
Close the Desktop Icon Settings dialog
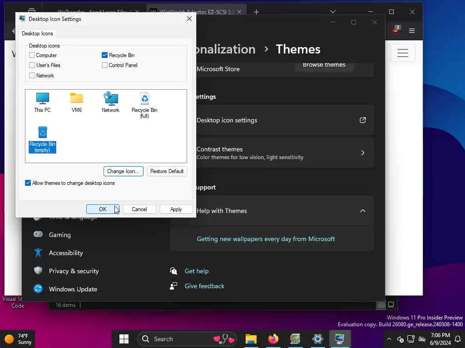pyautogui.click(x=189, y=19)
